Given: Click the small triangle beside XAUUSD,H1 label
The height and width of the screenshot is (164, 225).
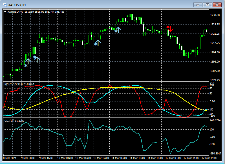Looking at the screenshot, I should point(5,12).
